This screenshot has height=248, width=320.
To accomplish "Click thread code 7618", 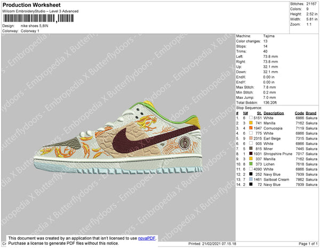I will click(300, 164).
